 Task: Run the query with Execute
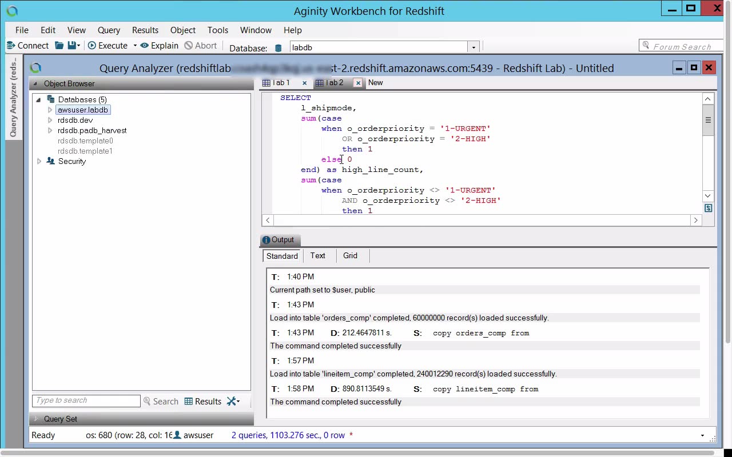(107, 46)
